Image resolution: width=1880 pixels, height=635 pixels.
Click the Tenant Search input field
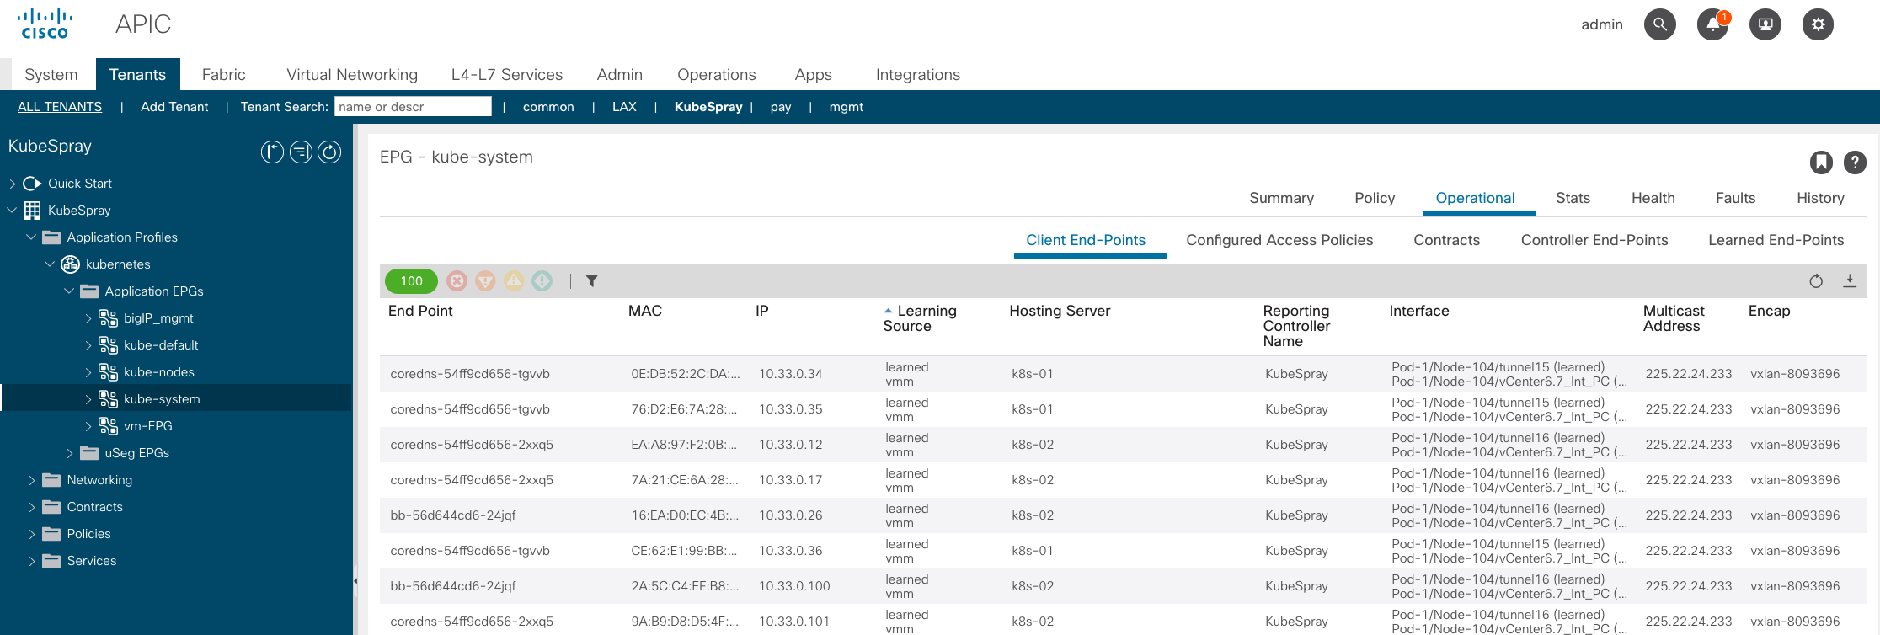[x=413, y=107]
